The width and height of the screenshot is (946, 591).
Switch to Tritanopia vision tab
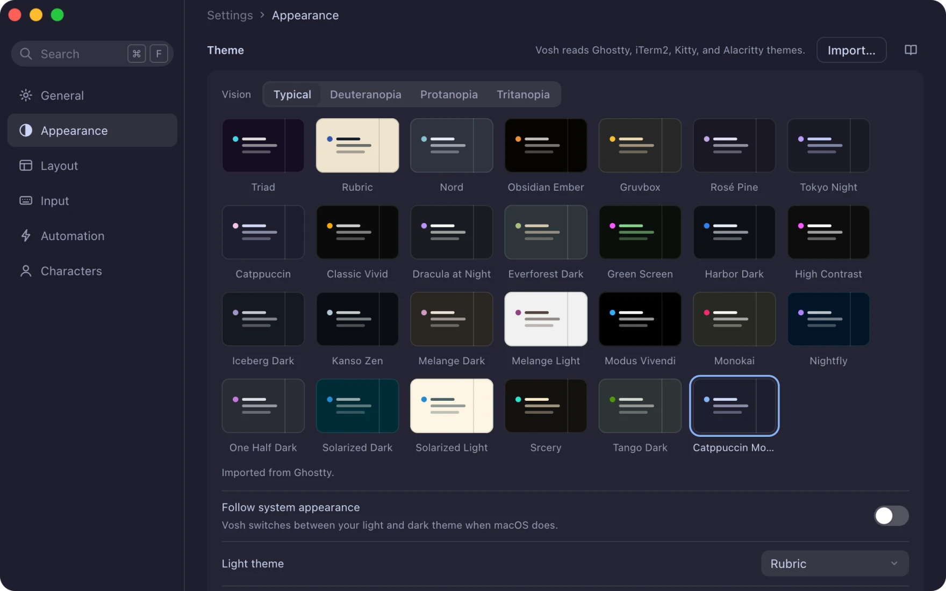(x=523, y=95)
